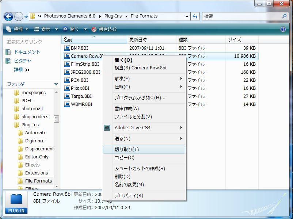Expand arrow after Plug-Ins breadcrumb

pos(126,17)
